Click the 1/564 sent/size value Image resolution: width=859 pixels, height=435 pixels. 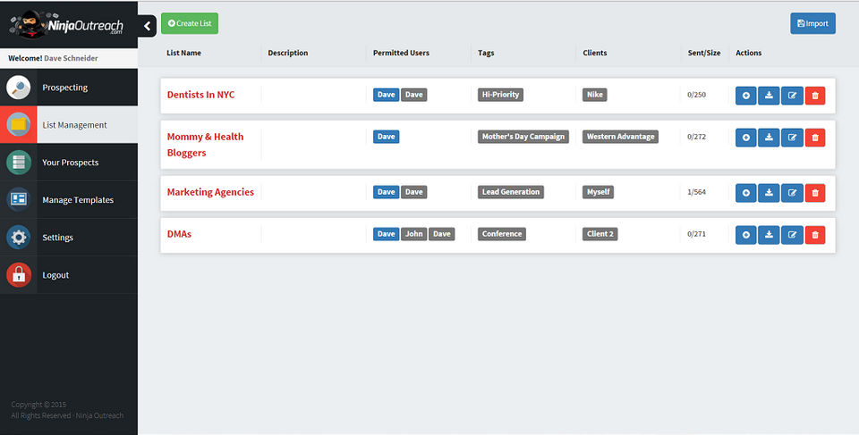click(696, 192)
